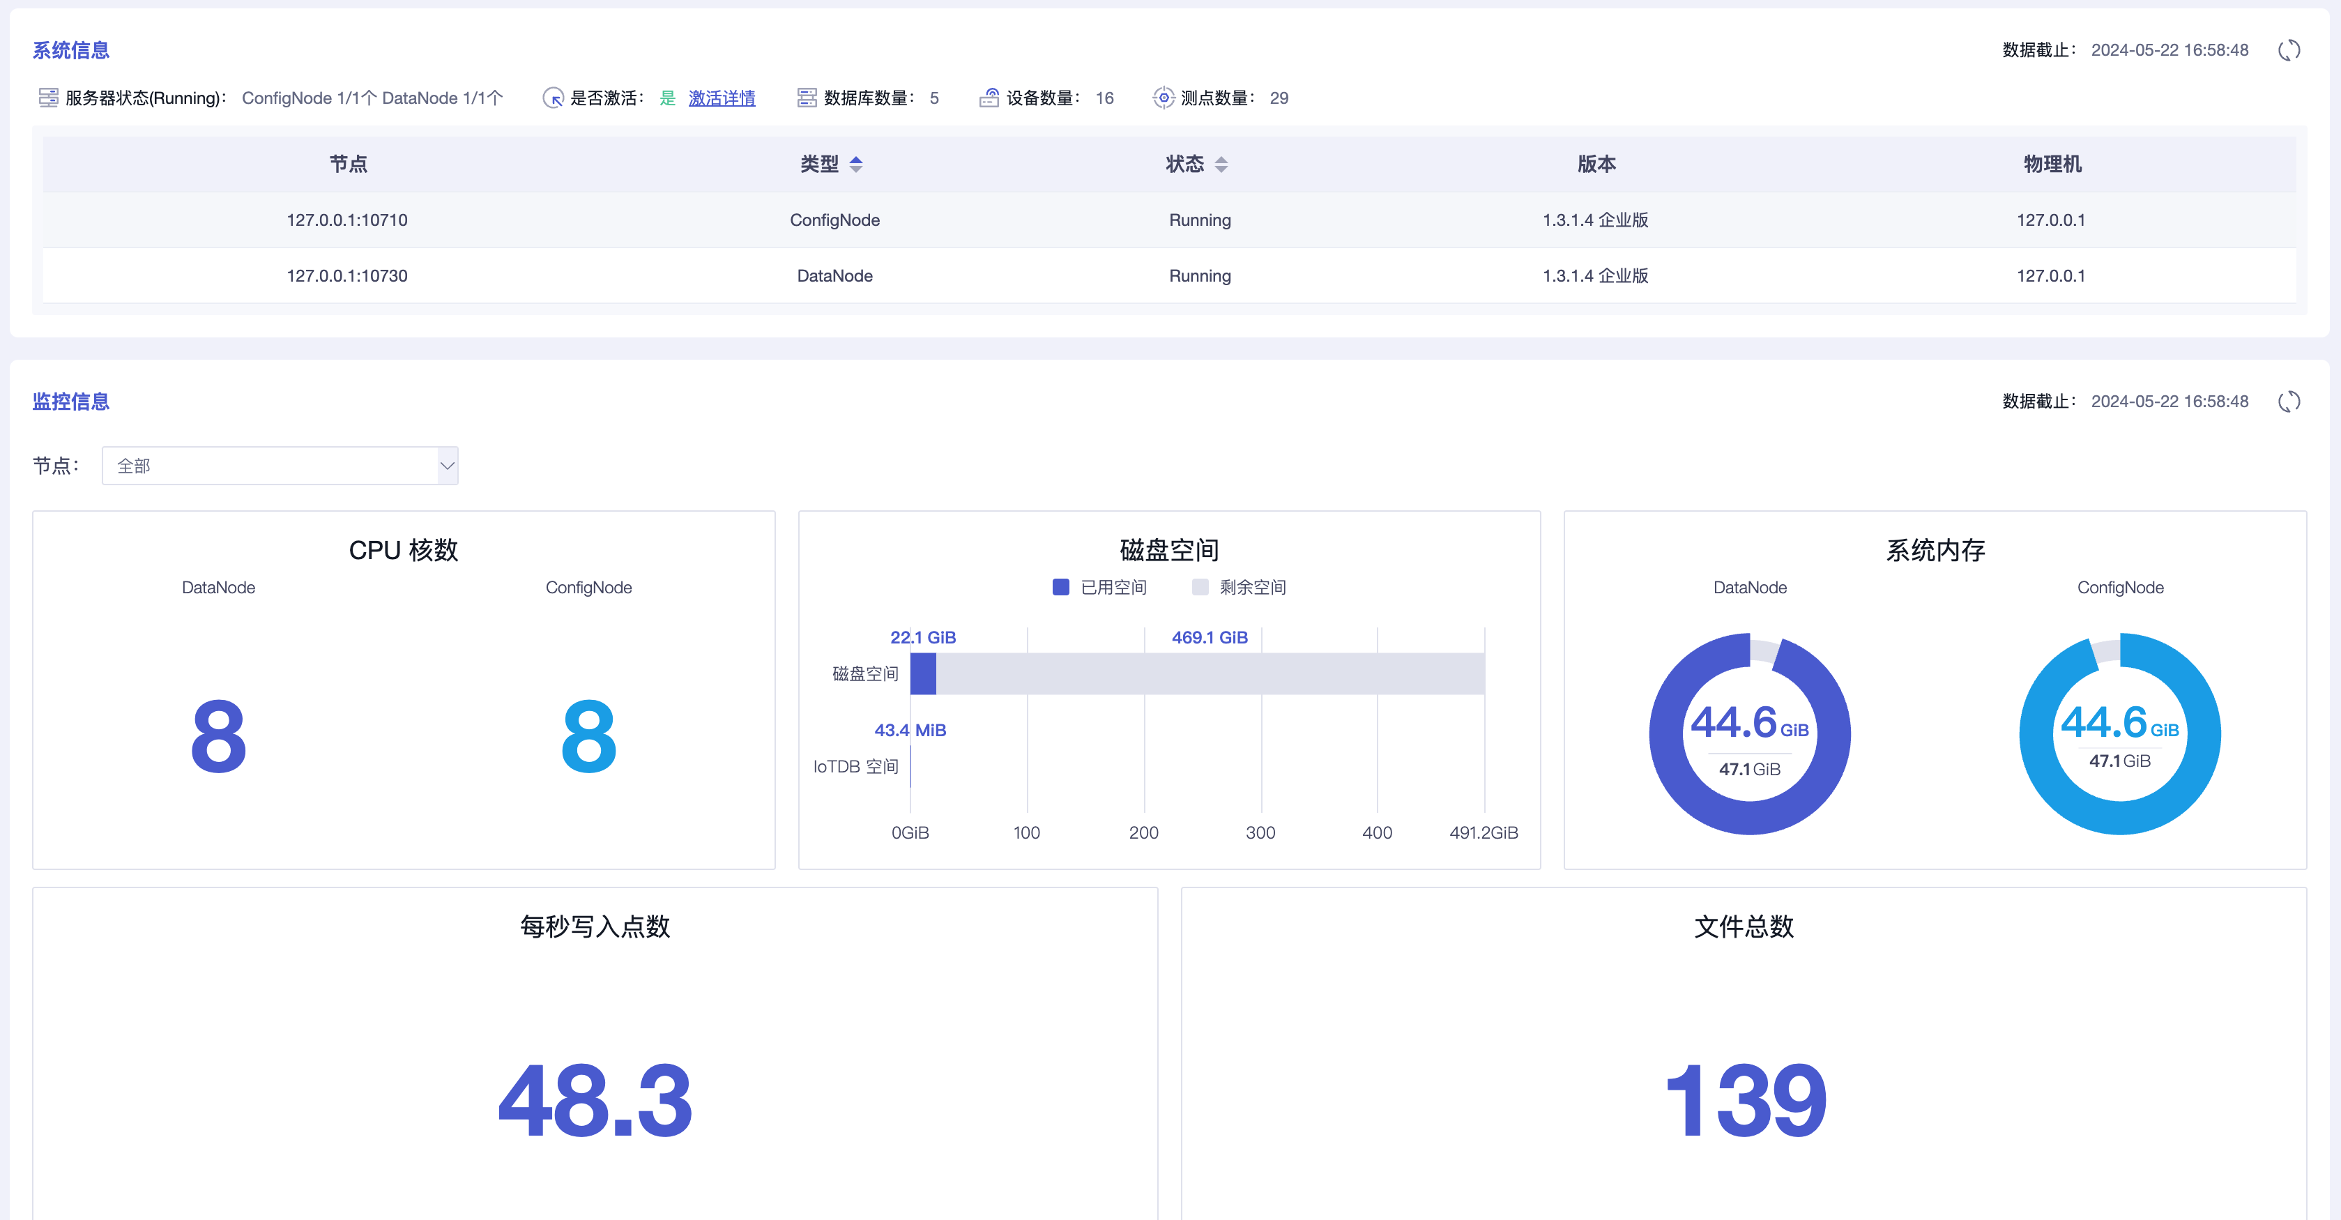Click the DataNode memory donut chart

tap(1748, 733)
